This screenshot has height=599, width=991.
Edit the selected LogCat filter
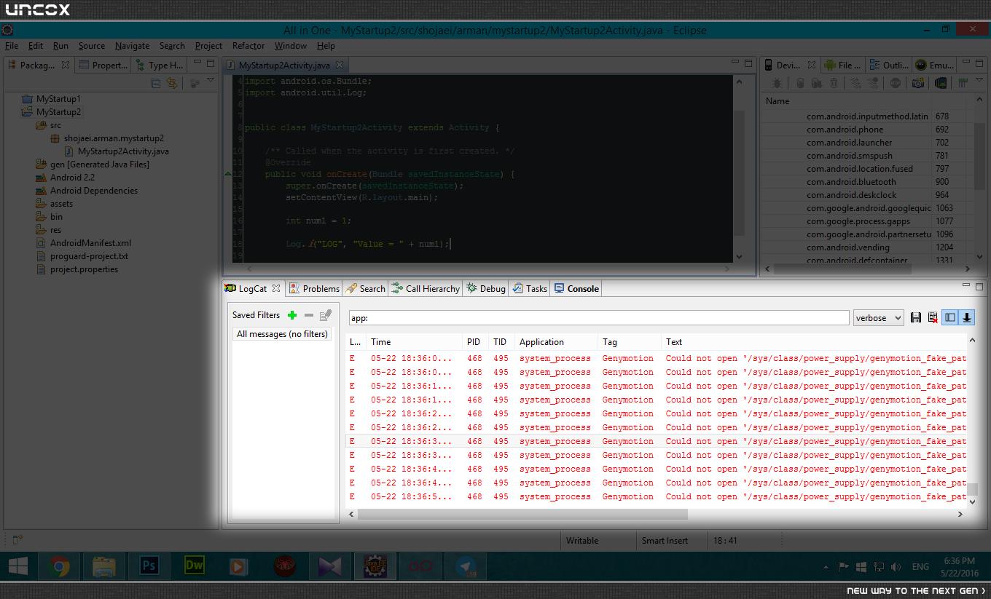[326, 315]
